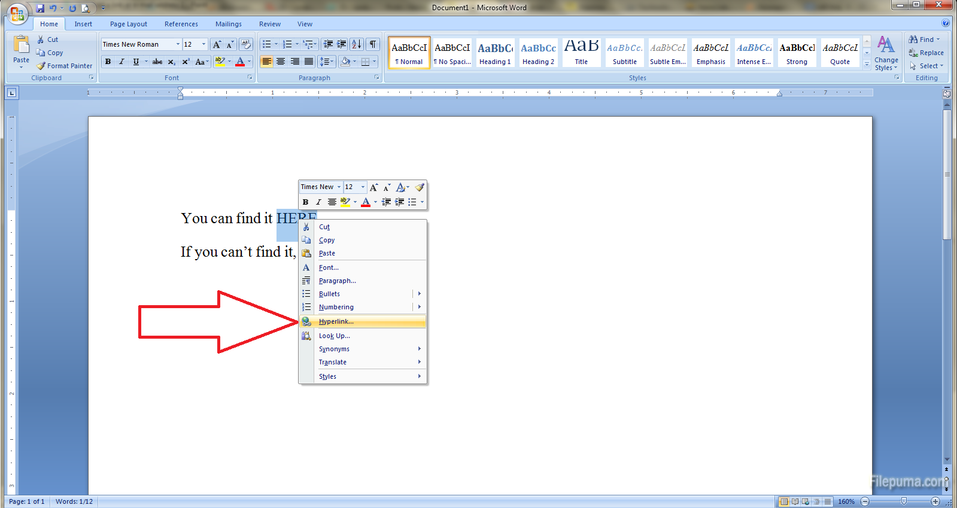Open the Mailings ribbon tab
957x508 pixels.
coord(229,24)
